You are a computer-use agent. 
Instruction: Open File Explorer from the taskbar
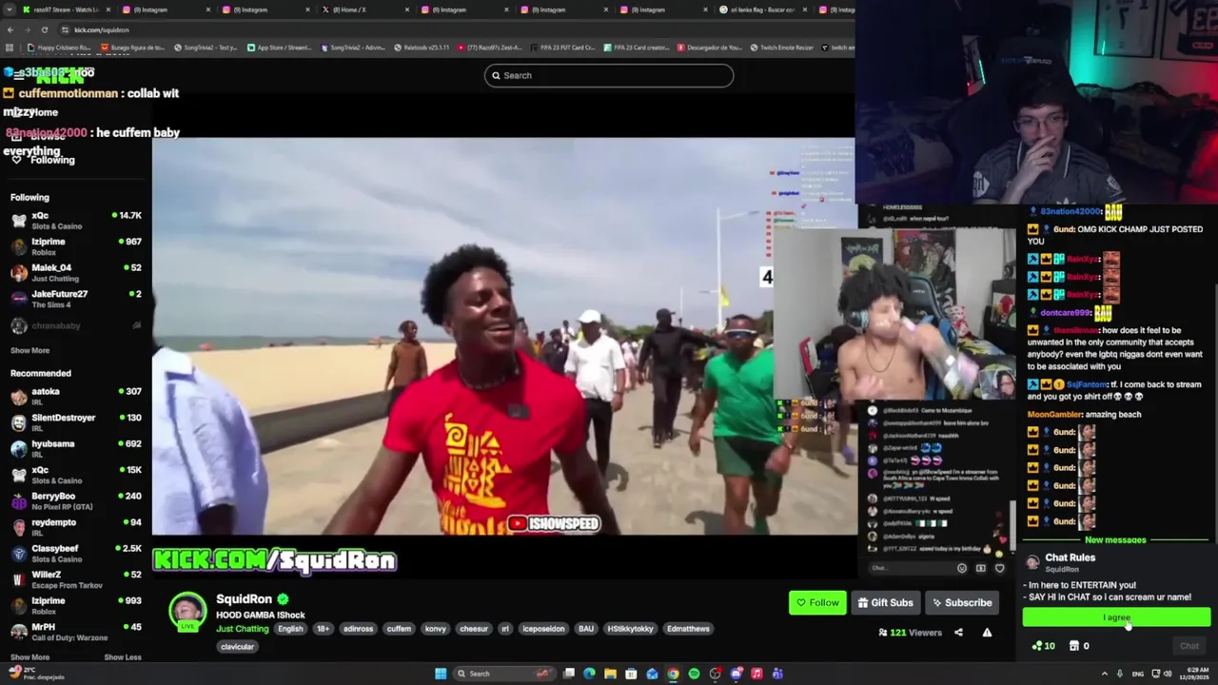[610, 674]
